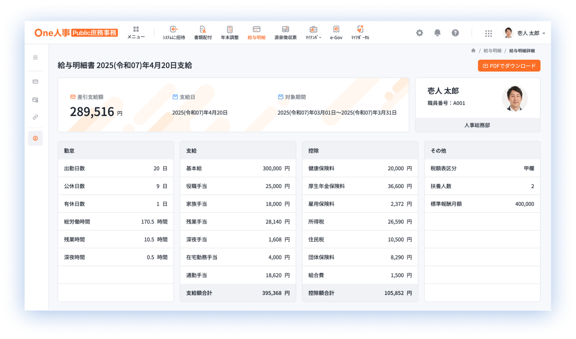The height and width of the screenshot is (339, 576).
Task: Click the 支給額合計 total row
Action: coord(238,293)
